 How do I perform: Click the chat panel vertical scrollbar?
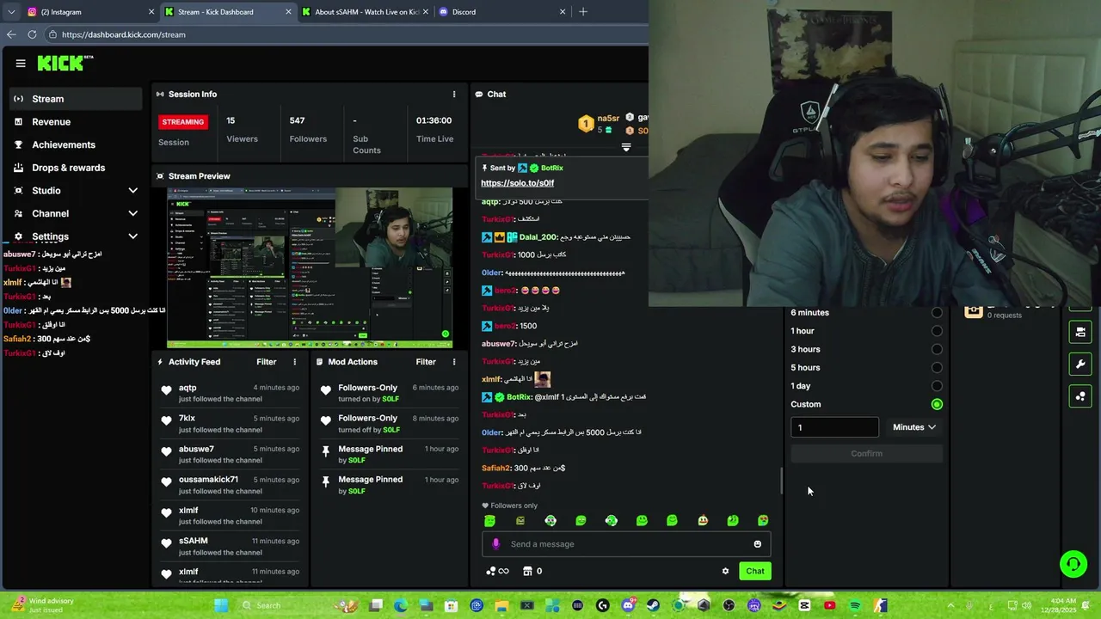click(782, 481)
